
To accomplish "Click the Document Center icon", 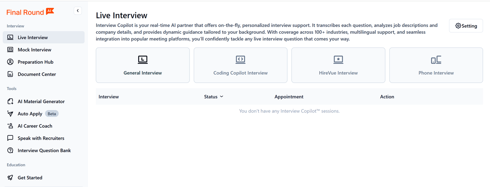I will [10, 74].
